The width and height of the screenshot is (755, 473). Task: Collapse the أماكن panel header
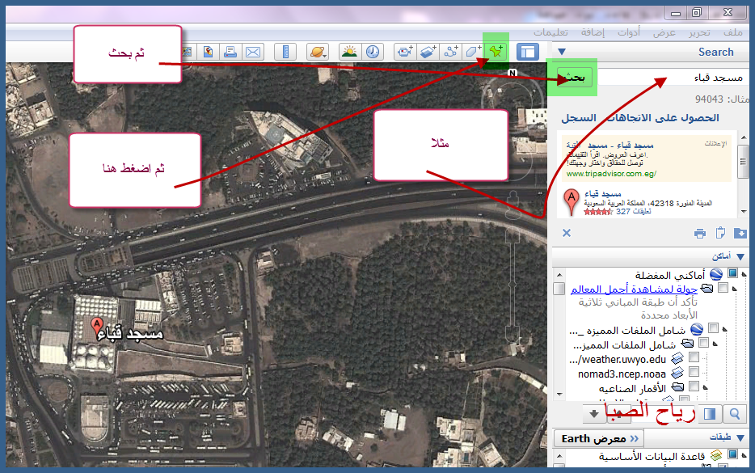(x=741, y=257)
